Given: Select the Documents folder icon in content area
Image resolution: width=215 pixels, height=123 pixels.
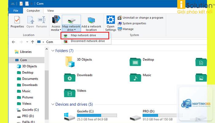Looking at the screenshot, I should (201, 62).
